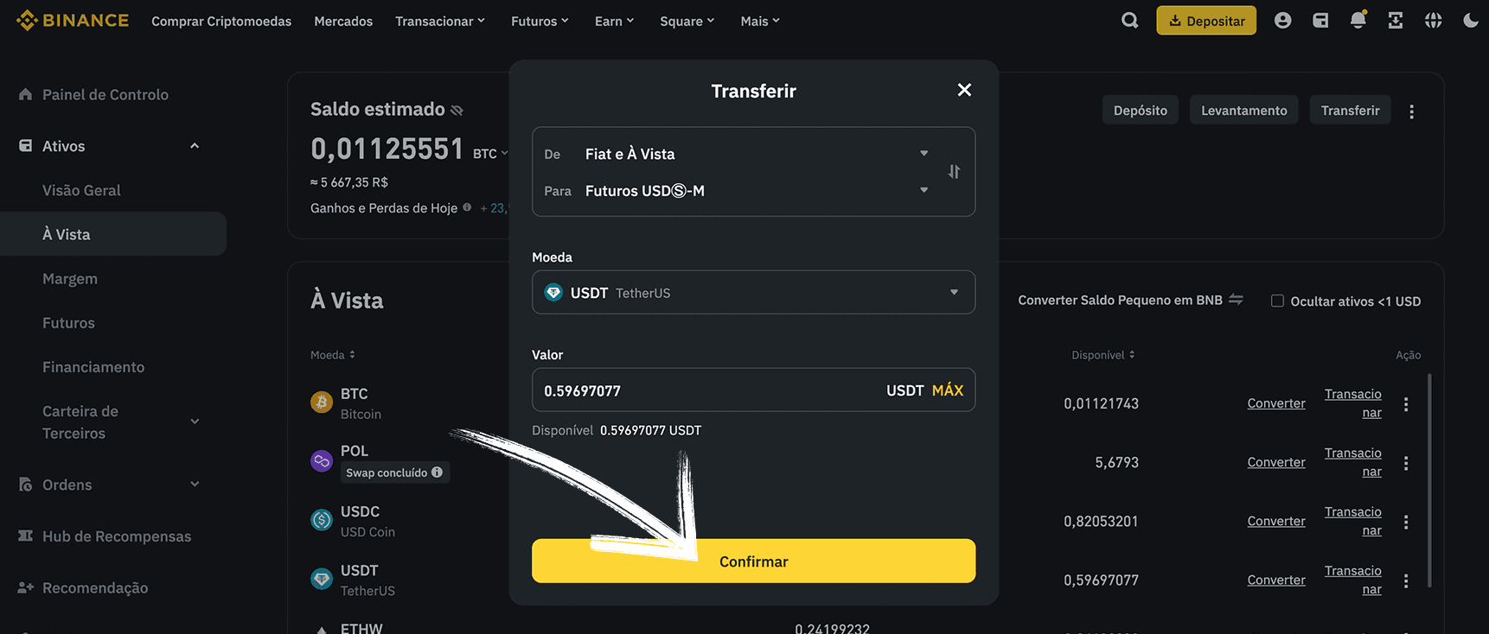Open the user profile icon

coord(1282,20)
